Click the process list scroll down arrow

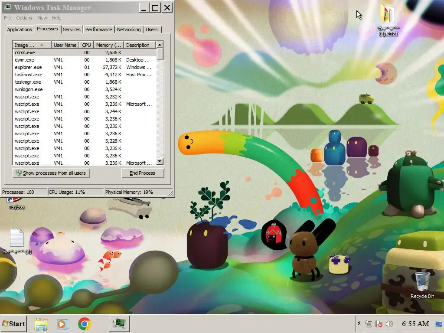[160, 161]
